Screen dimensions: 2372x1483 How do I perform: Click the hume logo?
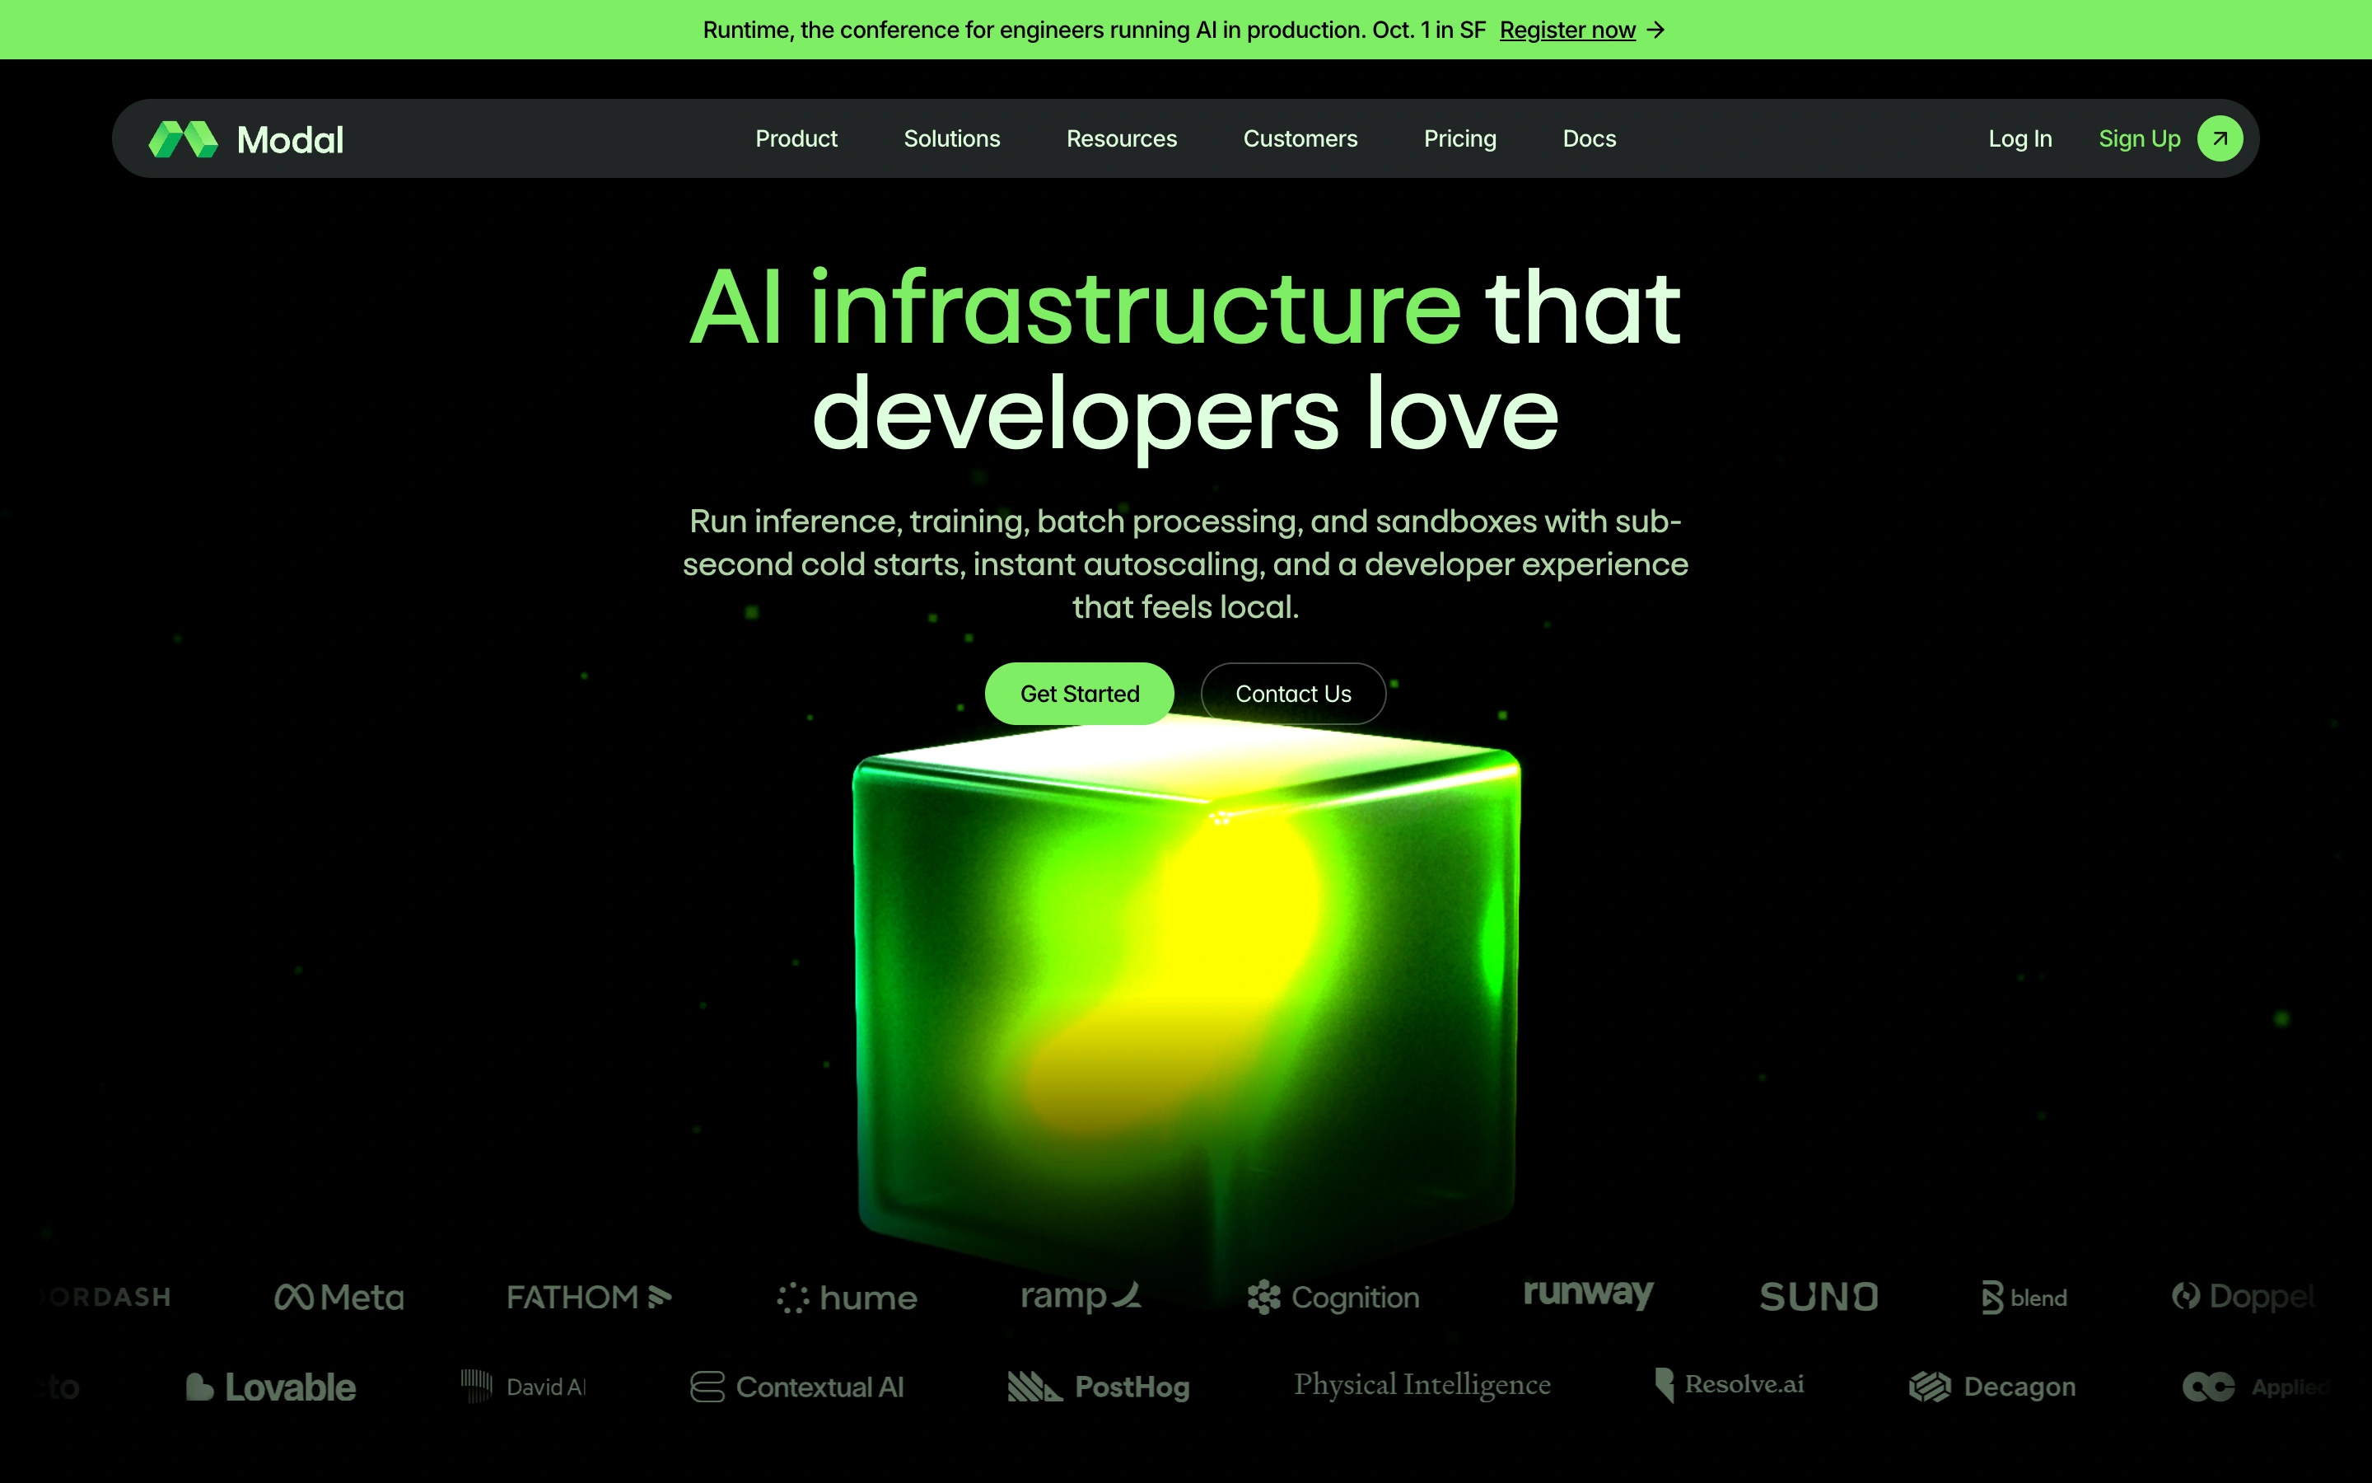click(x=847, y=1298)
